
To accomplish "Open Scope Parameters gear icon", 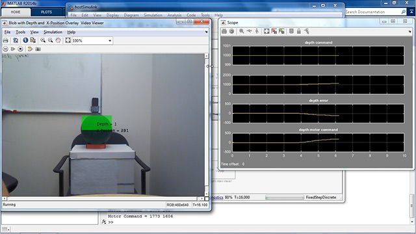I will pyautogui.click(x=231, y=31).
